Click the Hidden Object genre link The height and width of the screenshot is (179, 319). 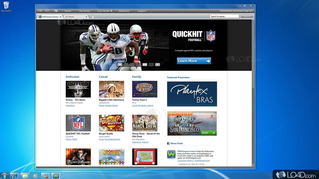[x=112, y=106]
